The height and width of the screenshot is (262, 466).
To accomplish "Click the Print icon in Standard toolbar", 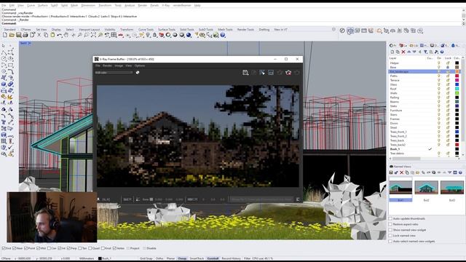I will (x=25, y=35).
